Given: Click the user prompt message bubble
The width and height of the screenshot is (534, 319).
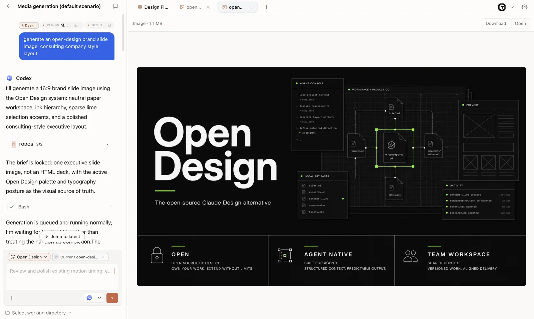Looking at the screenshot, I should (67, 46).
